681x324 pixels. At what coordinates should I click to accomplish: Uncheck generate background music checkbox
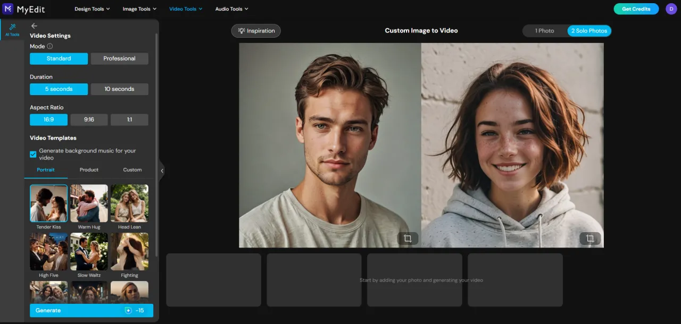[x=33, y=154]
